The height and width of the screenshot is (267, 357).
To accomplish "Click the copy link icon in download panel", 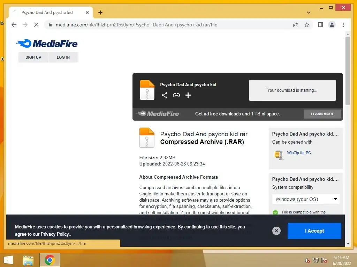I will tap(176, 95).
